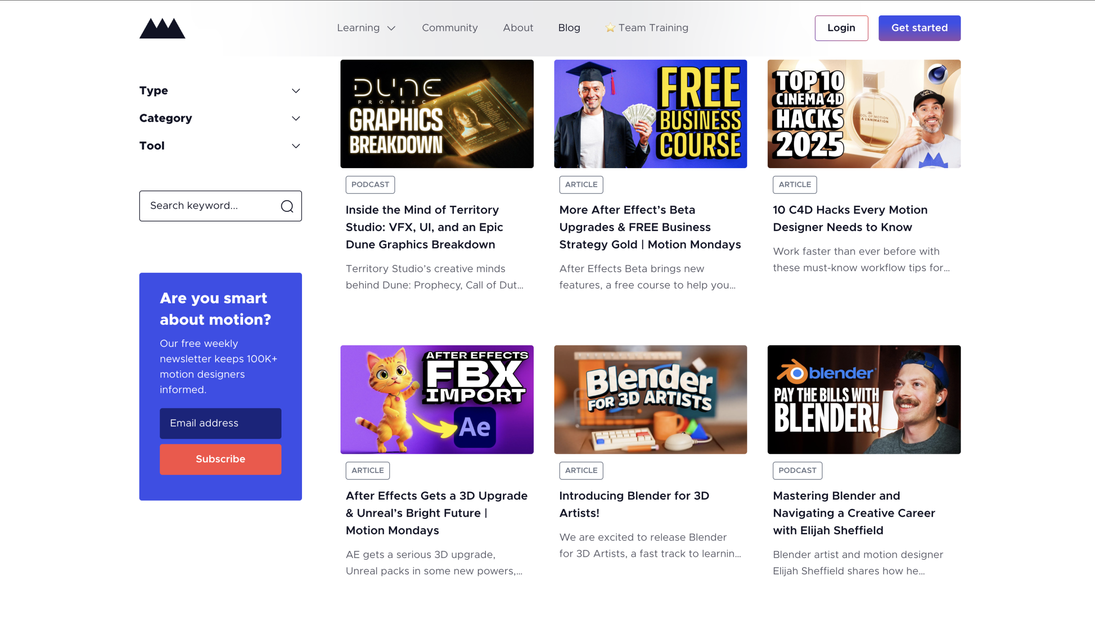This screenshot has width=1095, height=618.
Task: Click 'Blender artist and motion designer' description
Action: [x=858, y=562]
